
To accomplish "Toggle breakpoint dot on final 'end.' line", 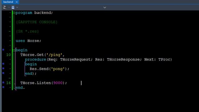I will click(x=3, y=87).
